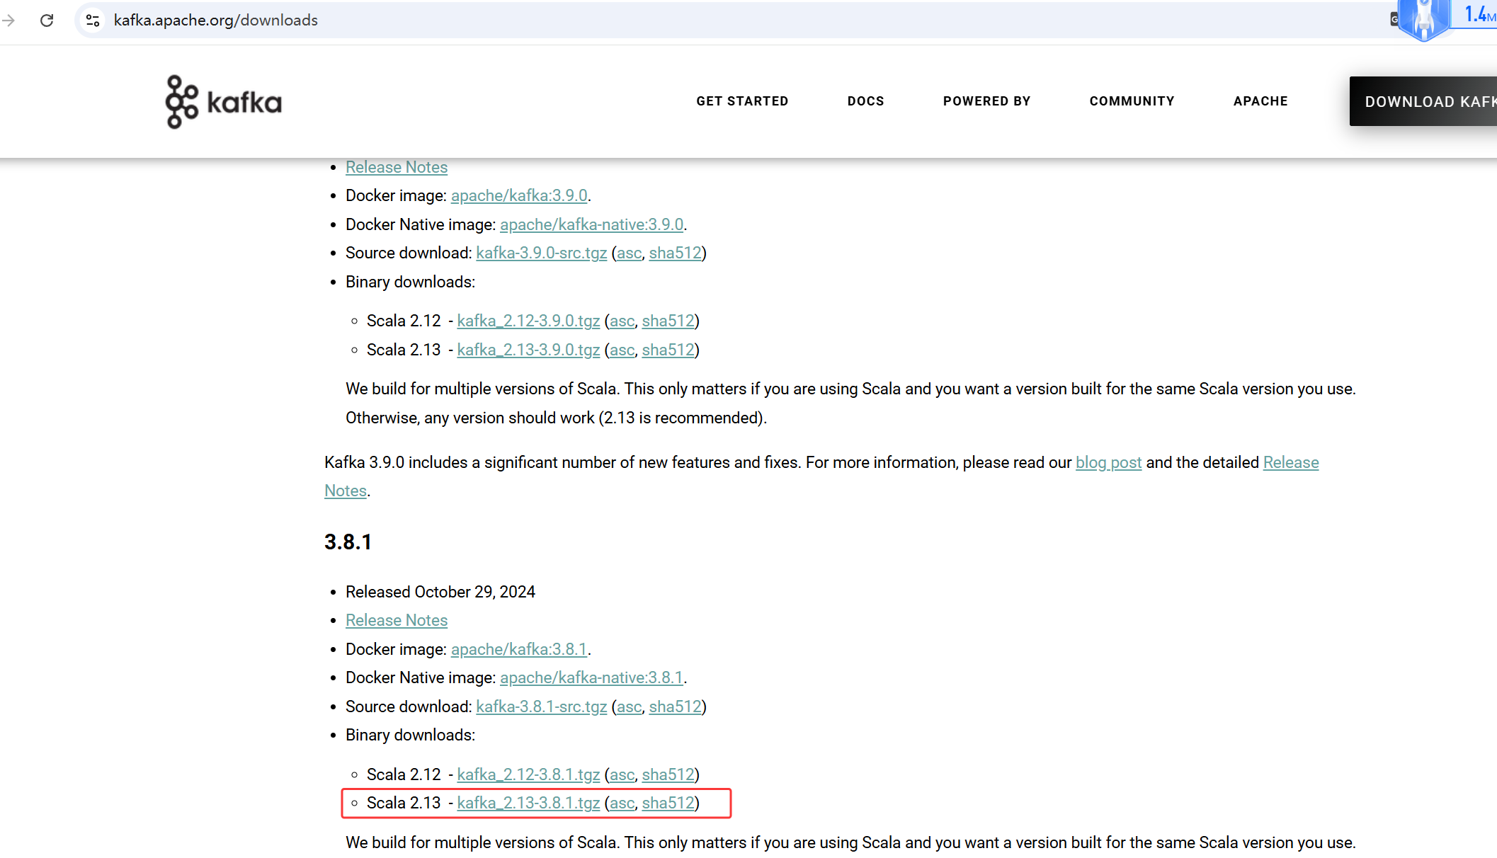Open asc for kafka_2.13-3.9.0.tgz
The height and width of the screenshot is (858, 1497).
coord(622,350)
